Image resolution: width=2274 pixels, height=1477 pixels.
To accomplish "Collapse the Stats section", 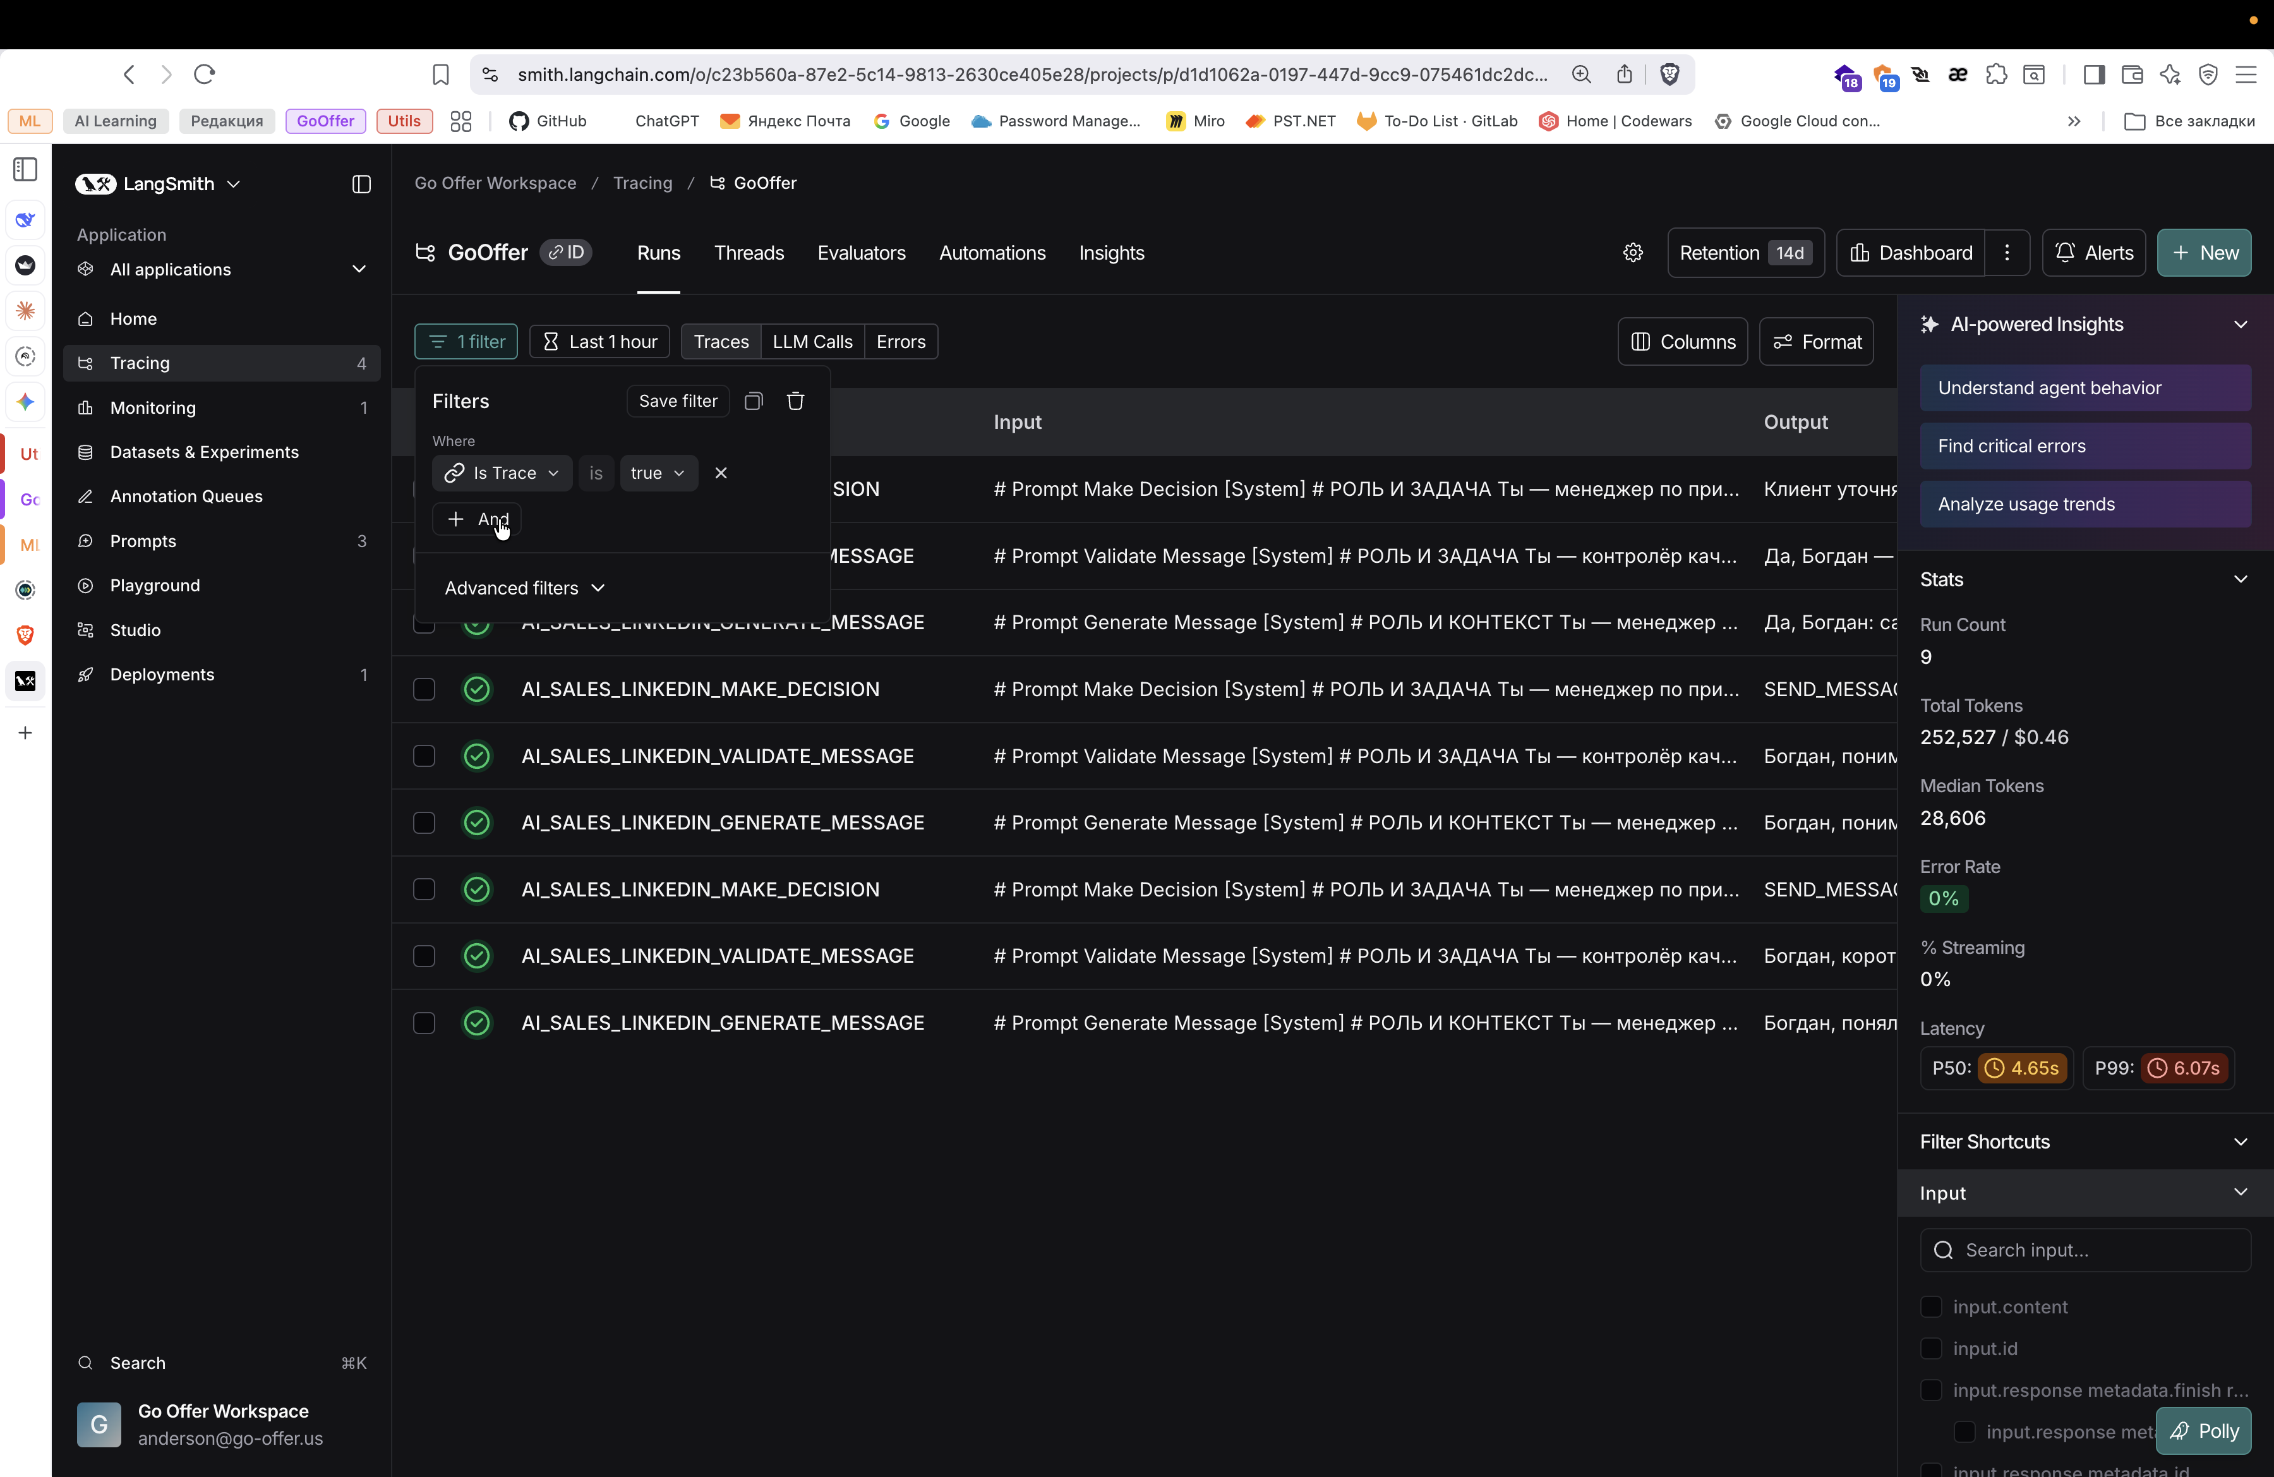I will pos(2241,579).
